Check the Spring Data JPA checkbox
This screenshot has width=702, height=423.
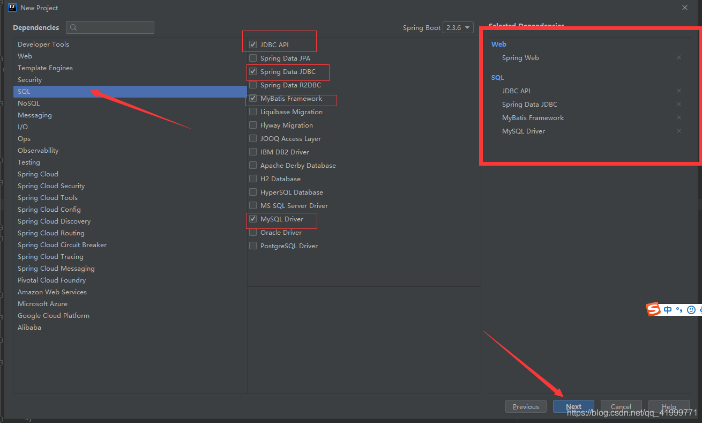pyautogui.click(x=253, y=58)
